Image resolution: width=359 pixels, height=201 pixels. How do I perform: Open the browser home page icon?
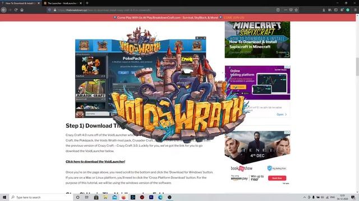click(22, 10)
